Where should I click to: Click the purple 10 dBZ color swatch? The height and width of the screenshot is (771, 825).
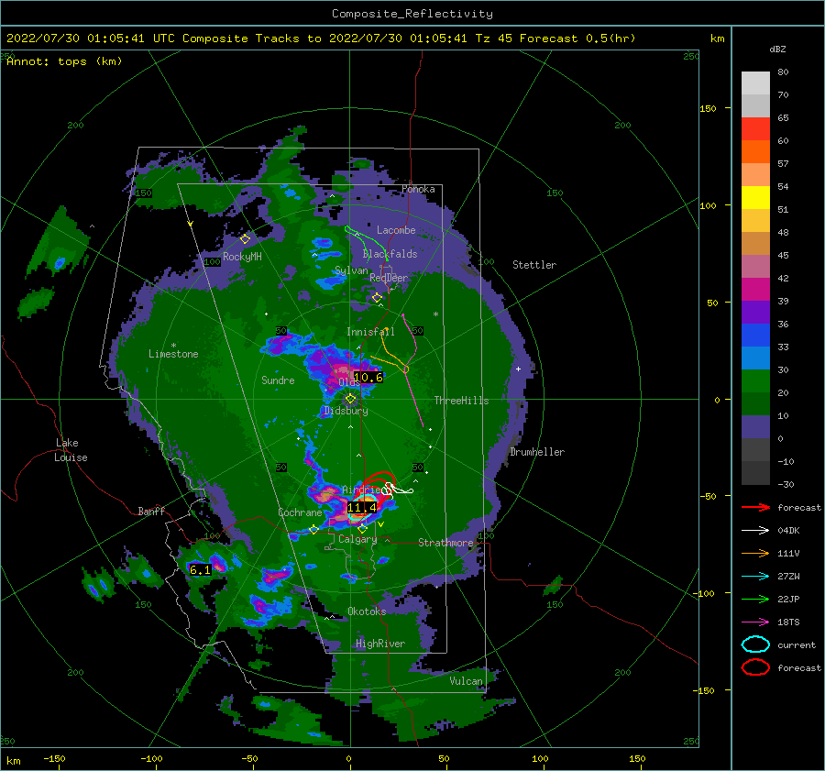[755, 427]
